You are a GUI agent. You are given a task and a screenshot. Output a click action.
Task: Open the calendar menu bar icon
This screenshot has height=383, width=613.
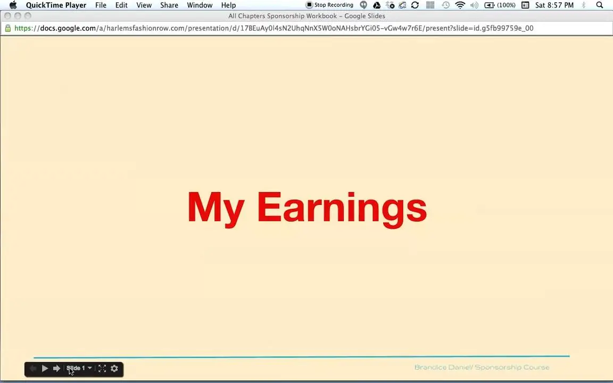click(x=525, y=5)
